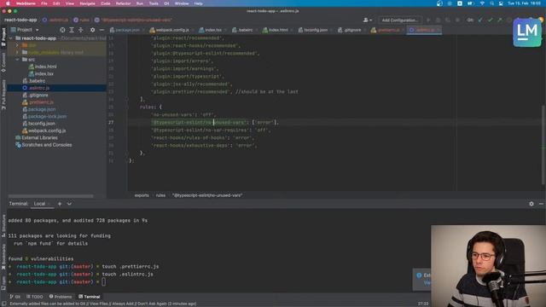Viewport: 546px width, 307px height.
Task: Click Expand All icon in Project toolbar
Action: click(72, 30)
